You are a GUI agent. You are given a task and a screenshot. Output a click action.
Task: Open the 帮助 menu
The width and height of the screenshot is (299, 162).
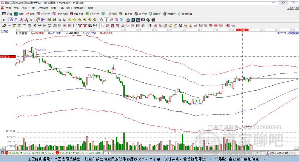(90, 8)
